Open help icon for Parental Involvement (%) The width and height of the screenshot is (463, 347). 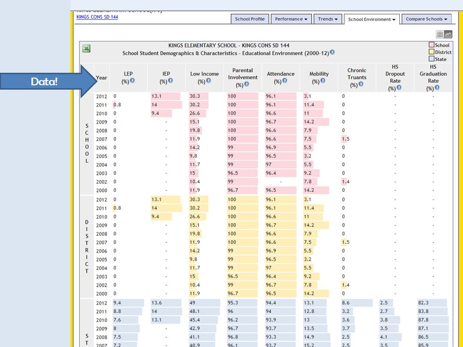tap(246, 84)
